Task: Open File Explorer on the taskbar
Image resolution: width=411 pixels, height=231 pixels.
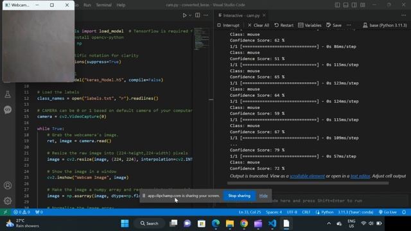Action: (x=230, y=223)
